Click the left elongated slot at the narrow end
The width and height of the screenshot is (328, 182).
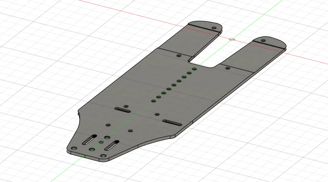[90, 140]
